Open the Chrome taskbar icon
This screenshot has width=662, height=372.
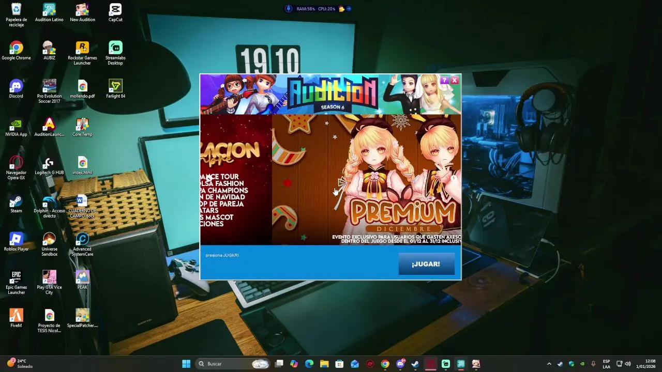point(385,364)
